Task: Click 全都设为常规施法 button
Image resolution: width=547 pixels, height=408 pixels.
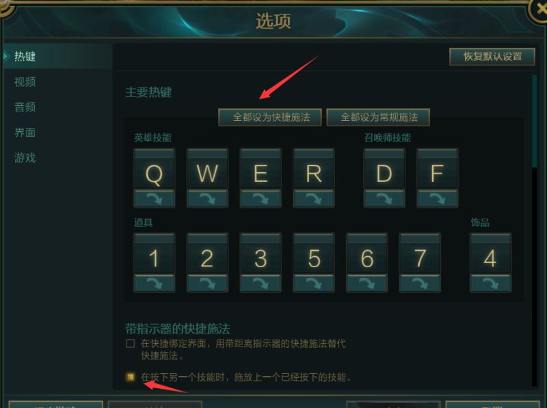Action: (x=378, y=117)
